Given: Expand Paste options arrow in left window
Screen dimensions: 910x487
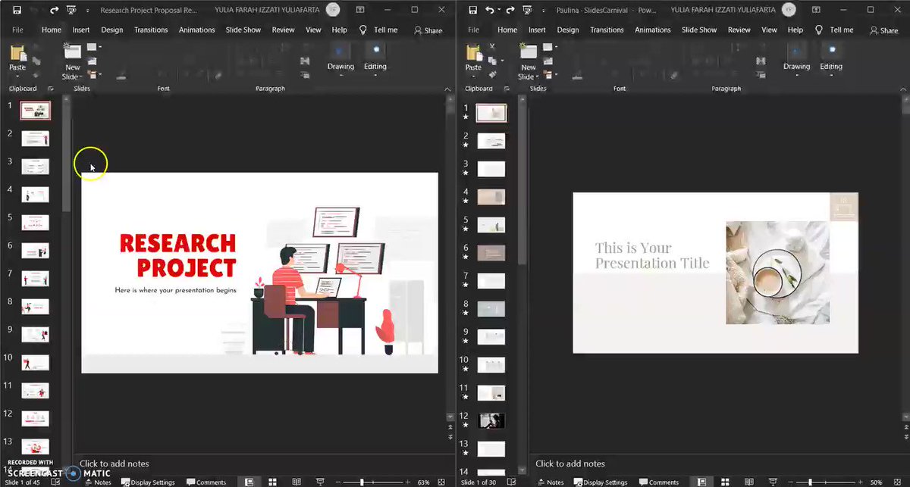Looking at the screenshot, I should tap(17, 76).
